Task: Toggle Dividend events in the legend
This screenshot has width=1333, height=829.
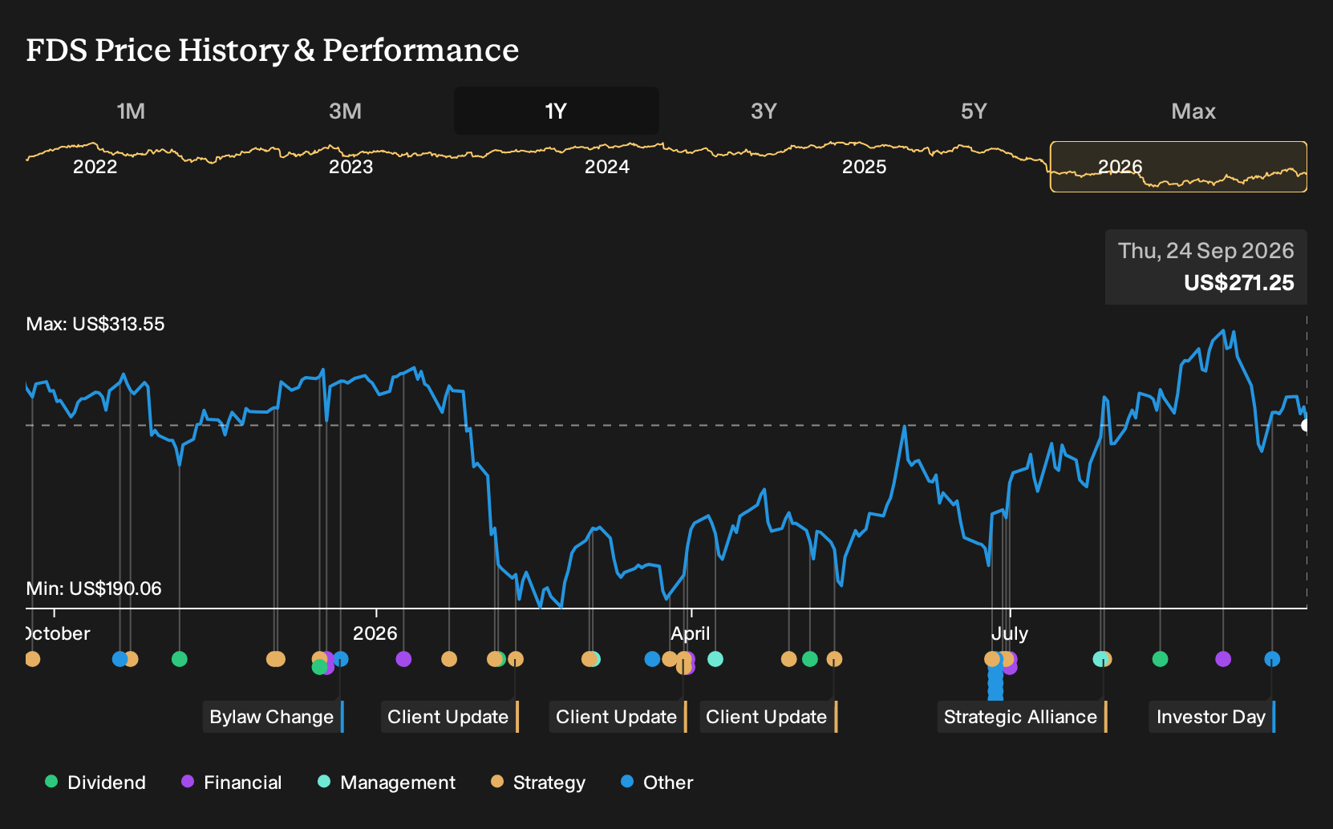Action: coord(95,782)
